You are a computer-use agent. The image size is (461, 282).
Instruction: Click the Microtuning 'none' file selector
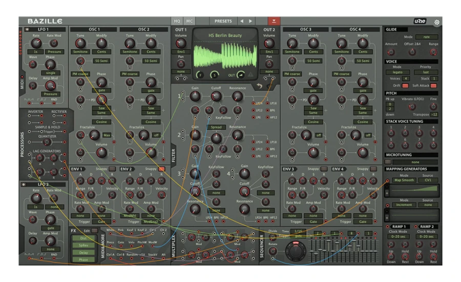(415, 162)
